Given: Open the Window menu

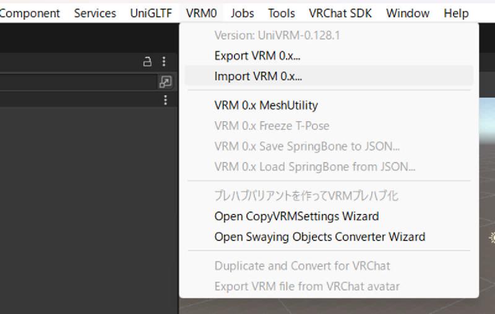Looking at the screenshot, I should pos(408,13).
